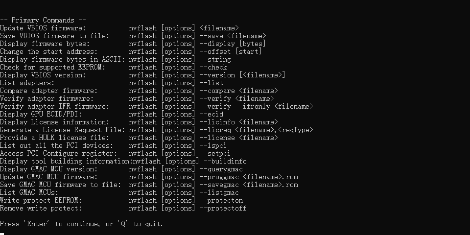
Task: Click the '--protecton' write protect option
Action: pos(221,200)
